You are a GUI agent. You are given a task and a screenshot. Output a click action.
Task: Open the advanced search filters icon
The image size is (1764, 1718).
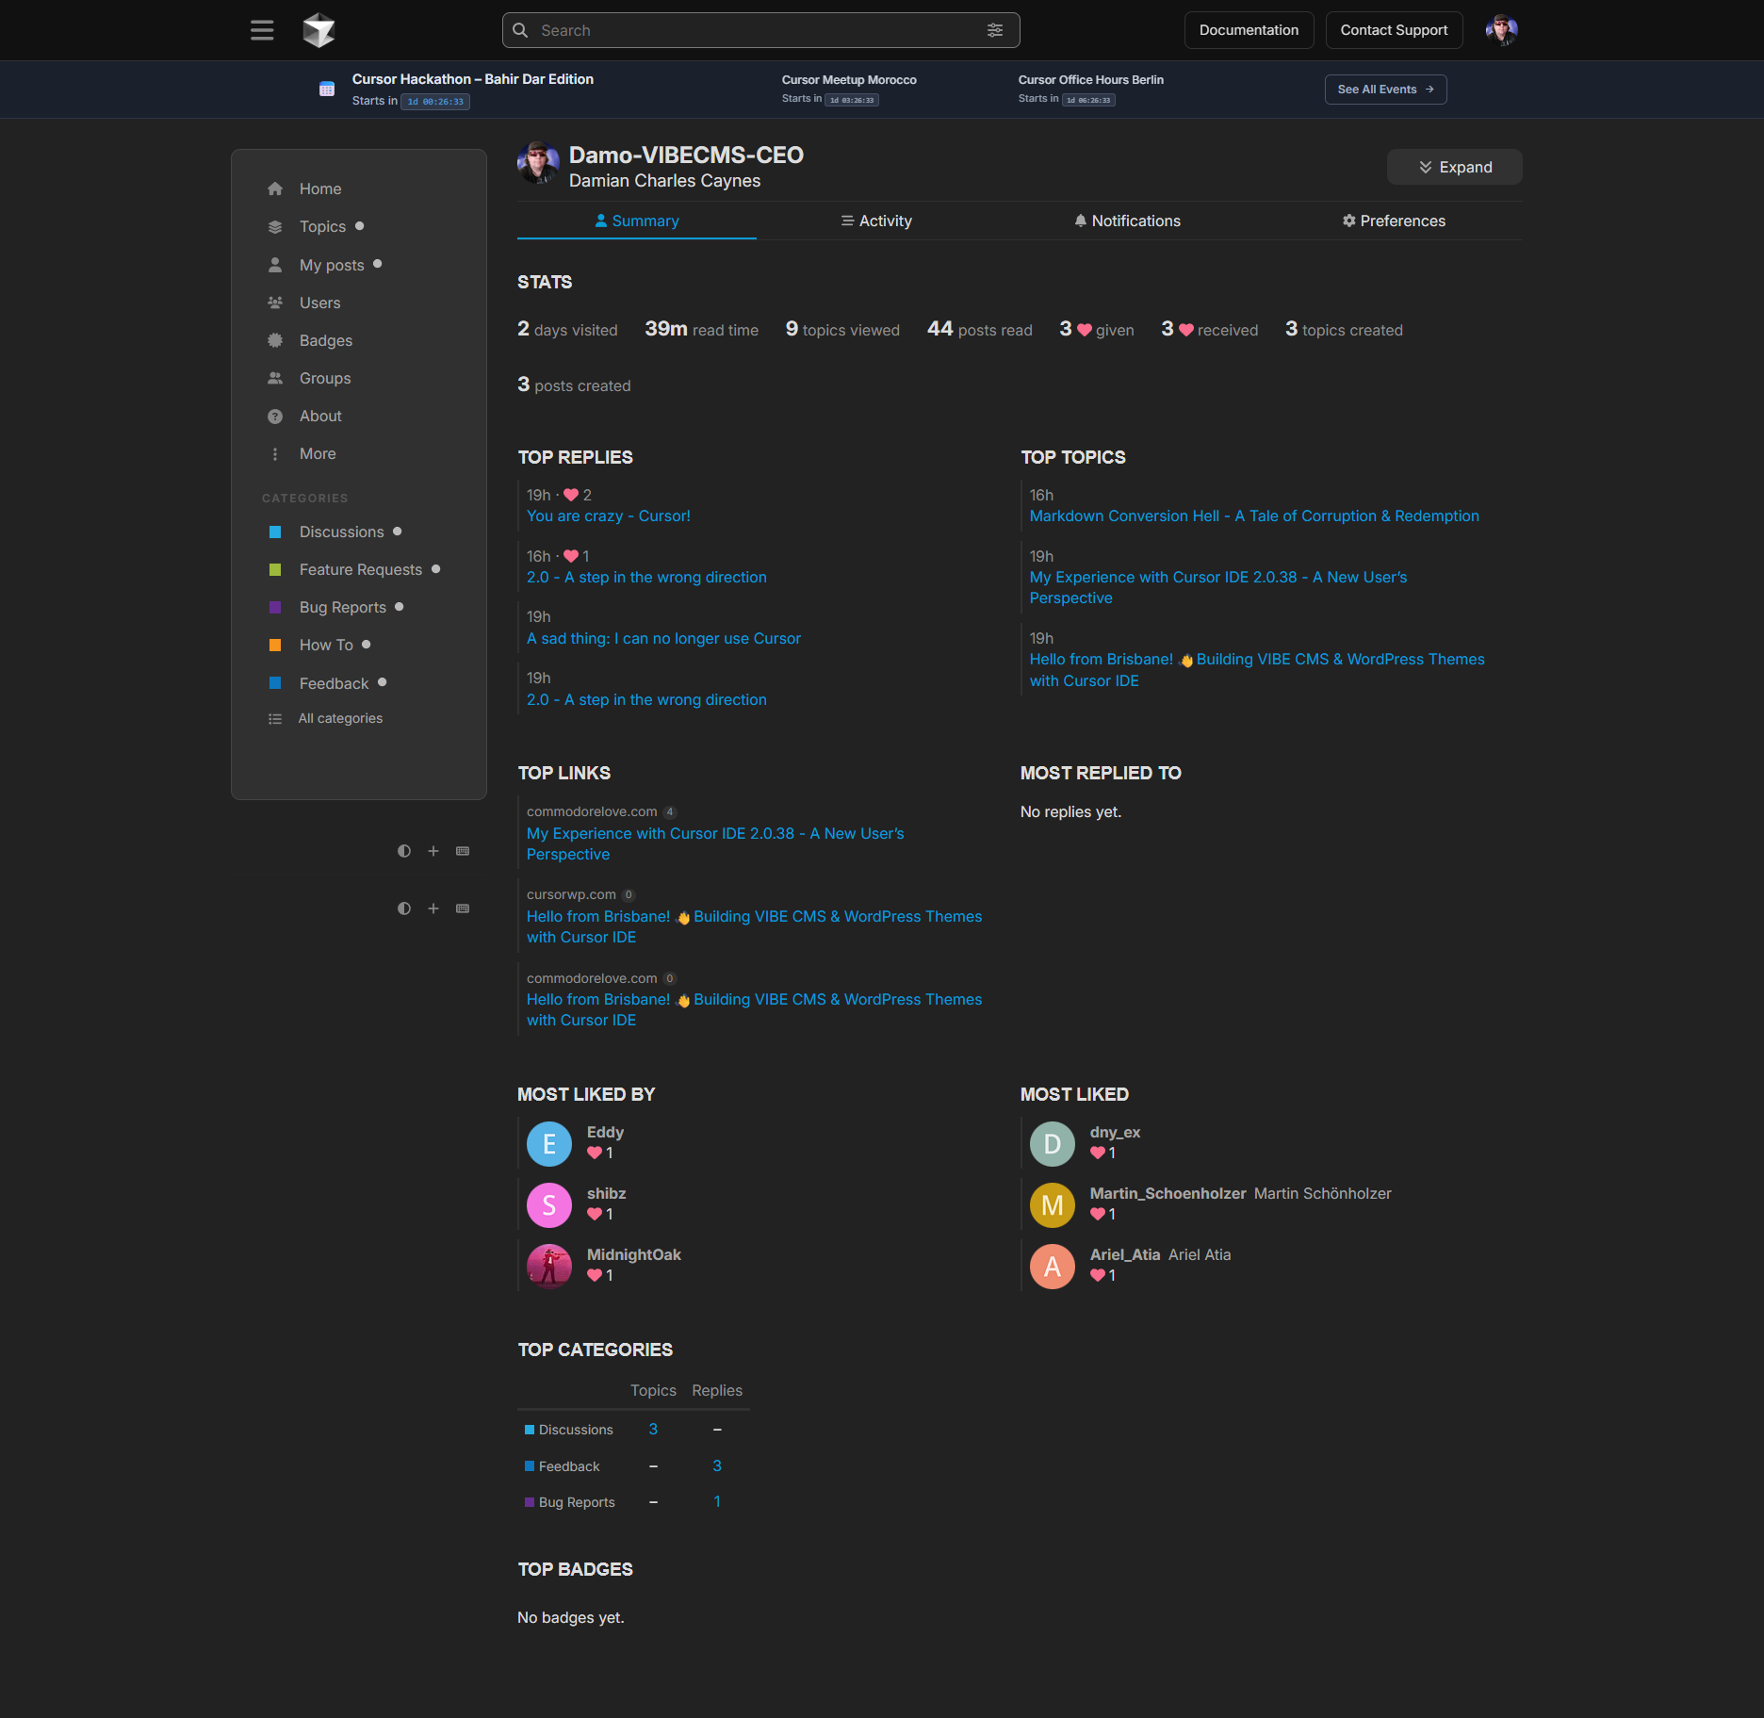tap(995, 29)
